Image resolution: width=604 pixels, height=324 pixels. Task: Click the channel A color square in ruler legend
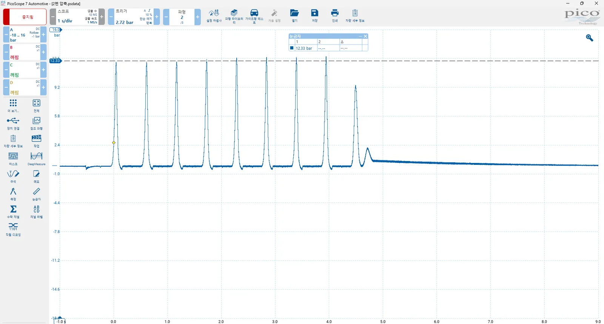[291, 48]
